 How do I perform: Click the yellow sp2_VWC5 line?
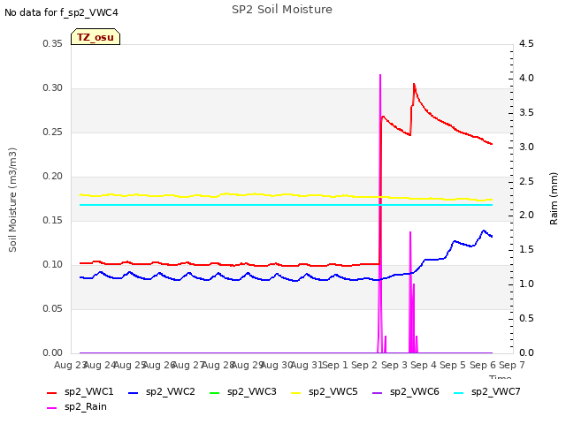286,196
